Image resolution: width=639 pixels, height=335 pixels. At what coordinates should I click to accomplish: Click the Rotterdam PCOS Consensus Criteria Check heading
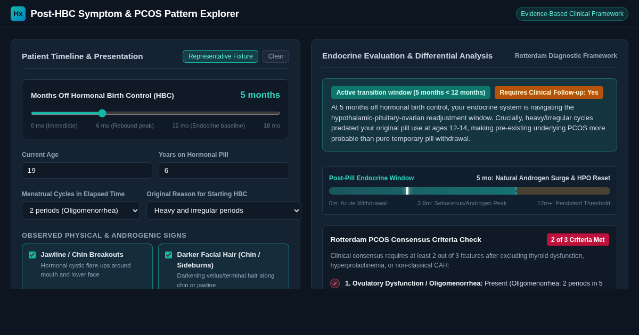click(x=406, y=240)
